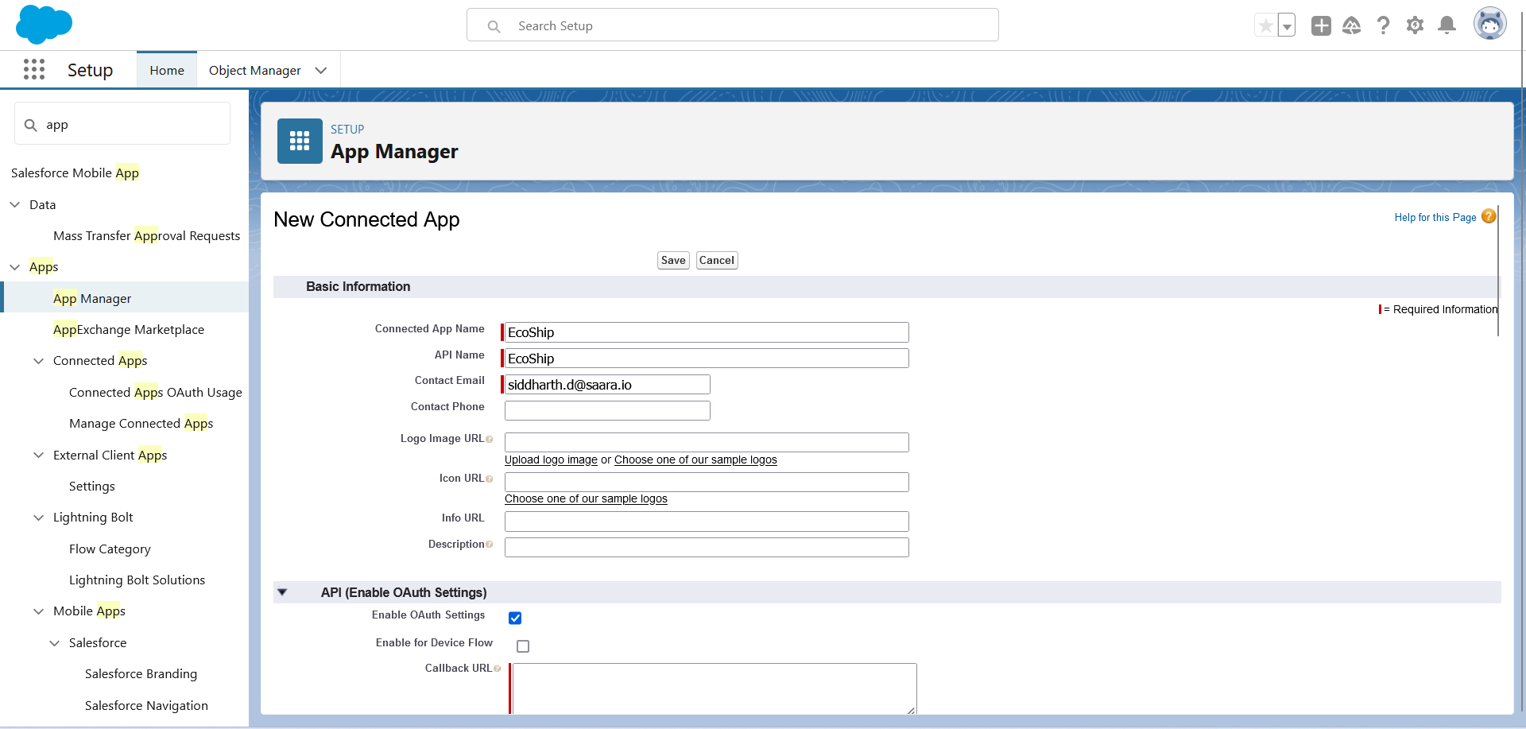Image resolution: width=1526 pixels, height=729 pixels.
Task: Select Manage Connected Apps in sidebar
Action: 141,424
